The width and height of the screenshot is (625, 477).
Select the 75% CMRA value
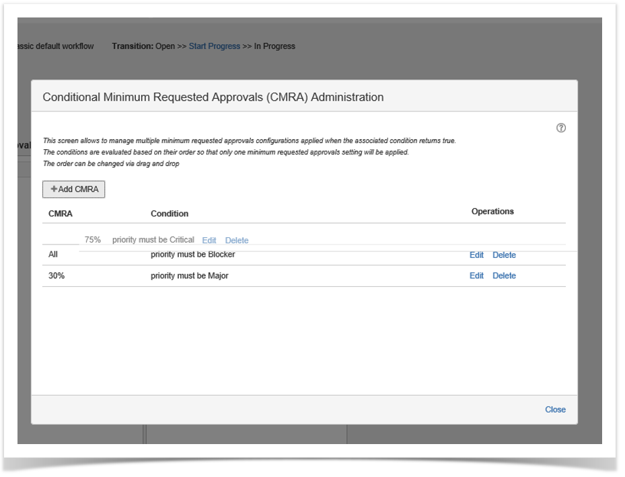click(93, 240)
